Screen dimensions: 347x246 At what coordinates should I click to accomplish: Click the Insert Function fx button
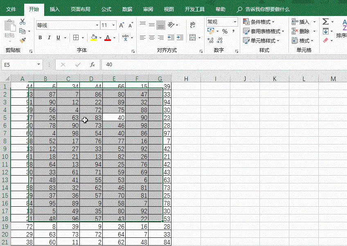(92, 65)
